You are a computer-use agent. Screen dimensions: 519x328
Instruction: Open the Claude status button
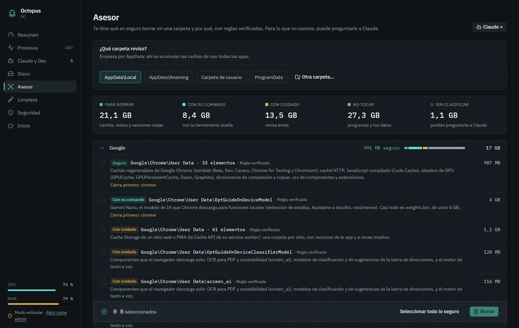(489, 27)
